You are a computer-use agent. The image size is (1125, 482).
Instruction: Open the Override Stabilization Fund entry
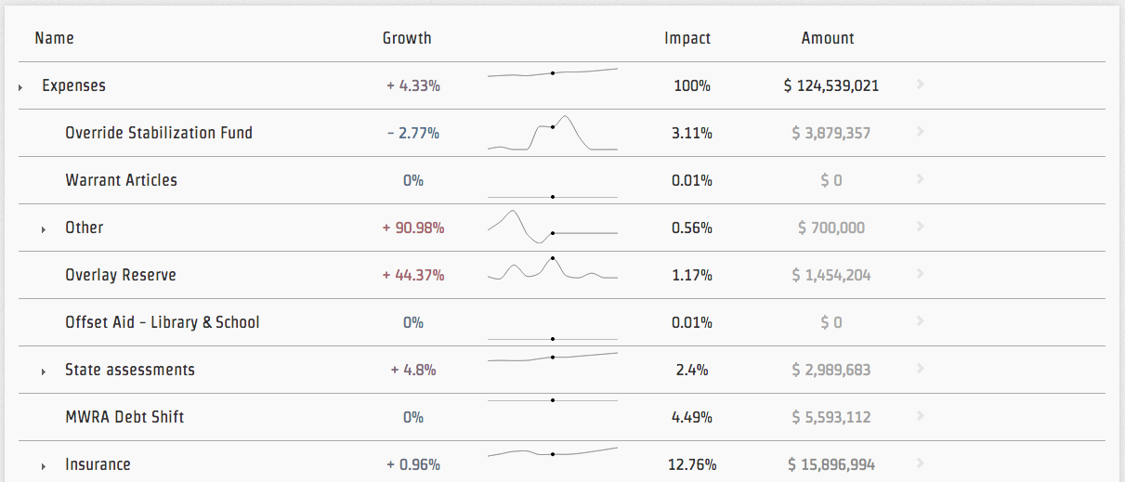[x=159, y=133]
